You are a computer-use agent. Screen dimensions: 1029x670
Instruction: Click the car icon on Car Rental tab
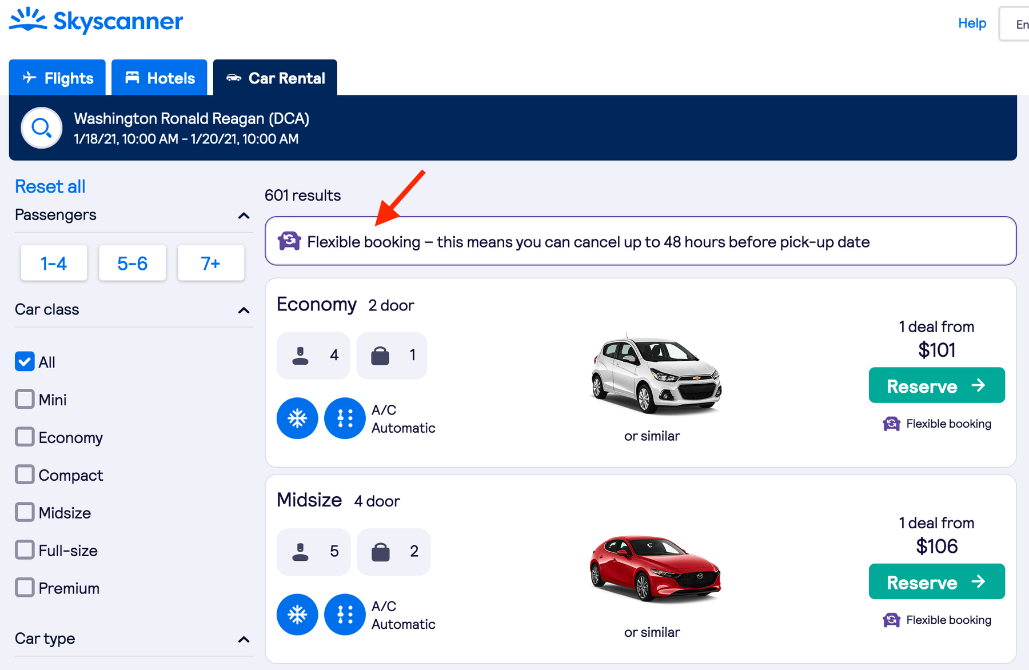click(234, 78)
